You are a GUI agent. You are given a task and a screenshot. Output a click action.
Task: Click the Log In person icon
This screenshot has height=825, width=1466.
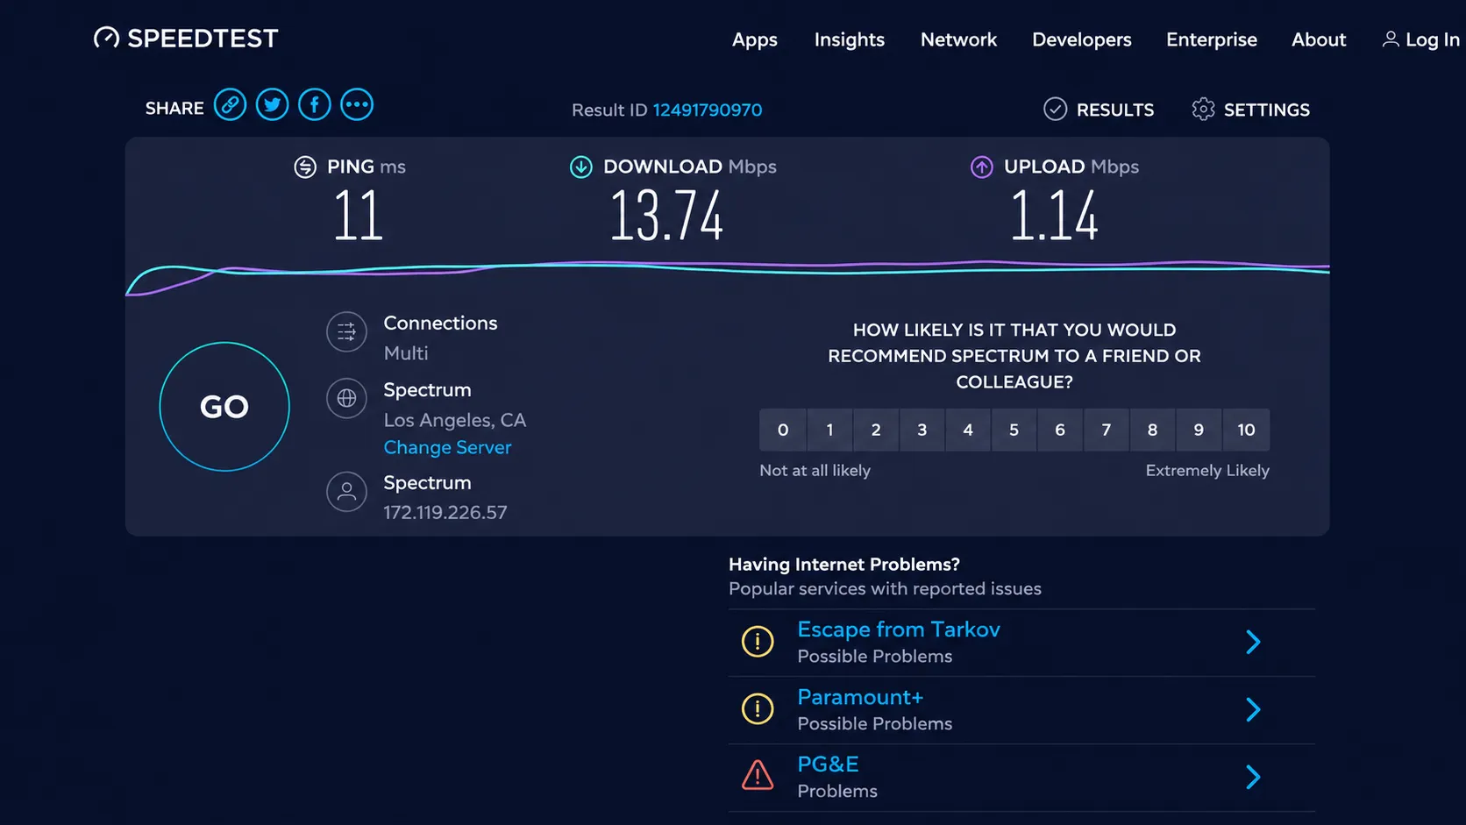1391,39
